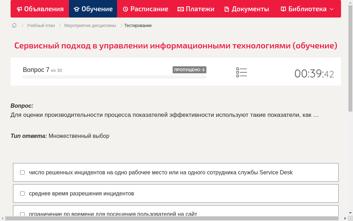Click the book icon next to Библиотека
The height and width of the screenshot is (221, 353).
coord(283,9)
